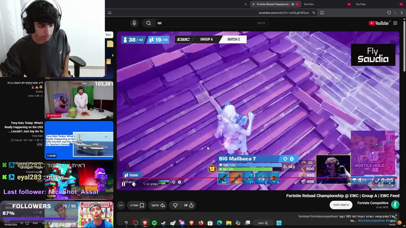
Task: Start a voice search with the microphone
Action: 134,23
